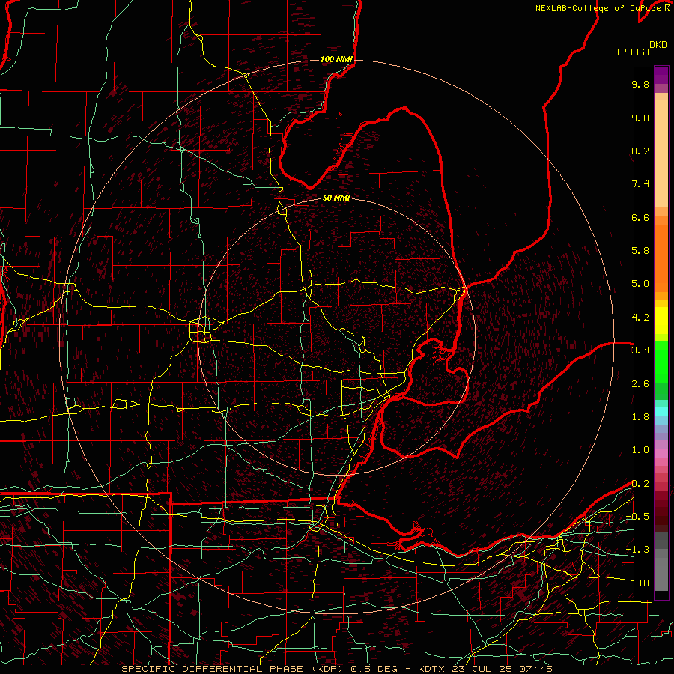
Task: Pick the dark red band of the color scale
Action: pyautogui.click(x=661, y=507)
